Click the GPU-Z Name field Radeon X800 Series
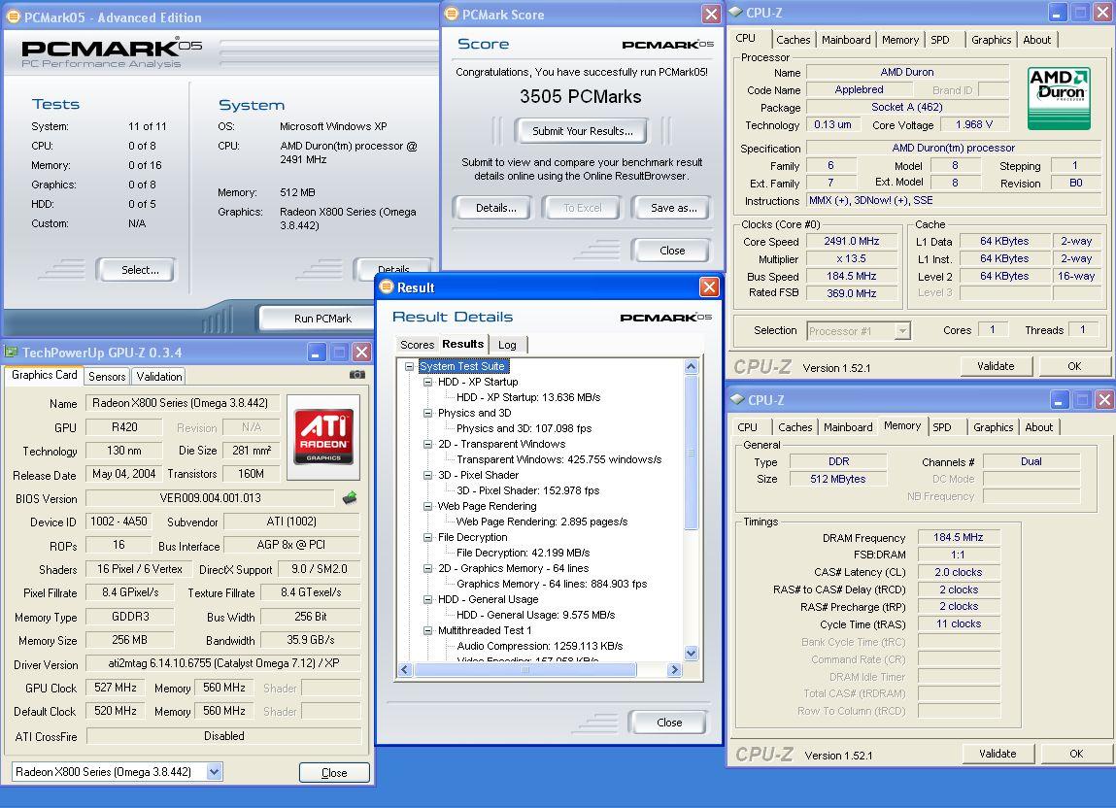The height and width of the screenshot is (808, 1116). (x=183, y=403)
